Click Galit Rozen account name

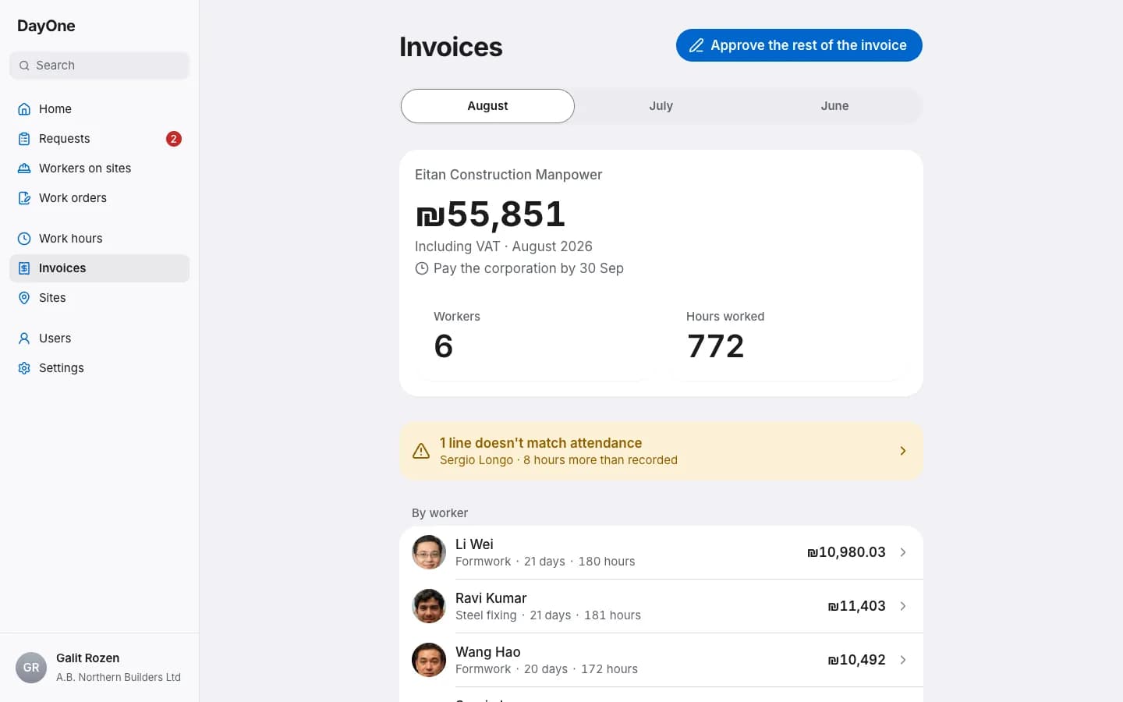(87, 658)
